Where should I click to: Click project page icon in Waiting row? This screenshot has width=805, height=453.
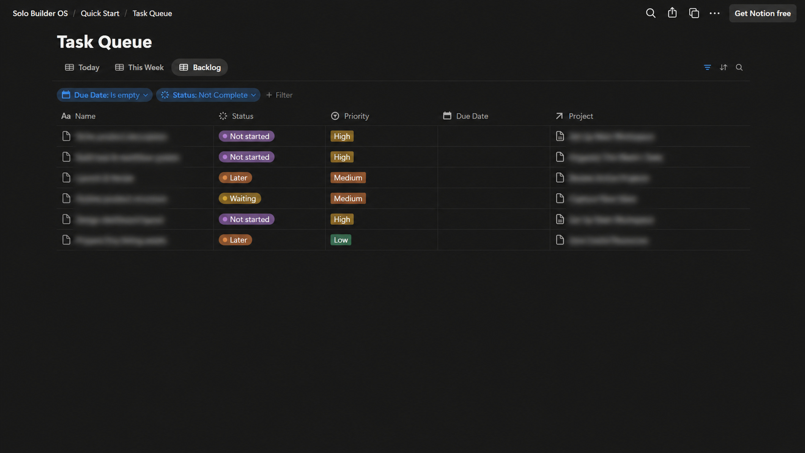pyautogui.click(x=560, y=199)
